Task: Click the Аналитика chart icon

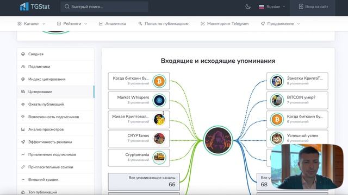Action: [101, 24]
